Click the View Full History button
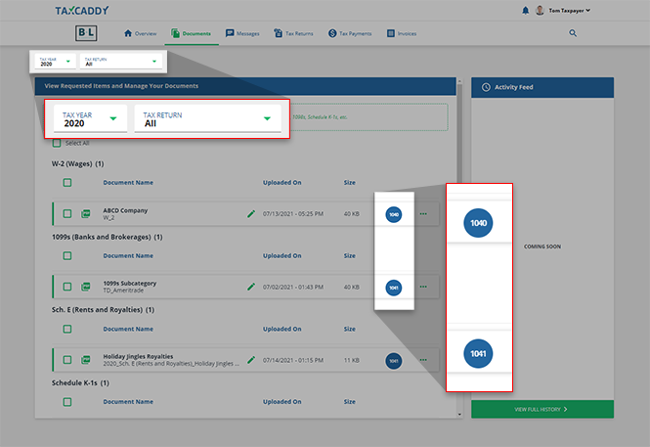 (542, 409)
